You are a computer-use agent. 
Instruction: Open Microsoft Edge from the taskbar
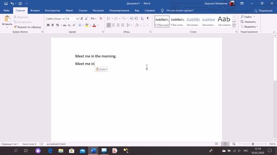click(x=50, y=151)
